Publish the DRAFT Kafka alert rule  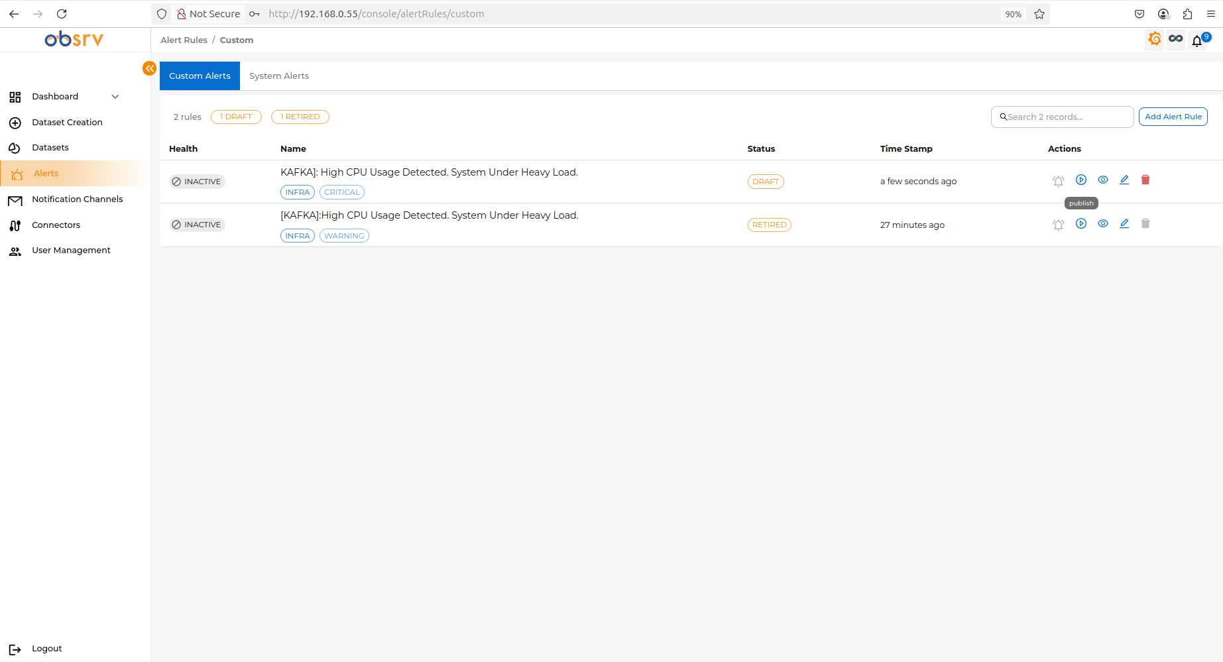pyautogui.click(x=1081, y=180)
